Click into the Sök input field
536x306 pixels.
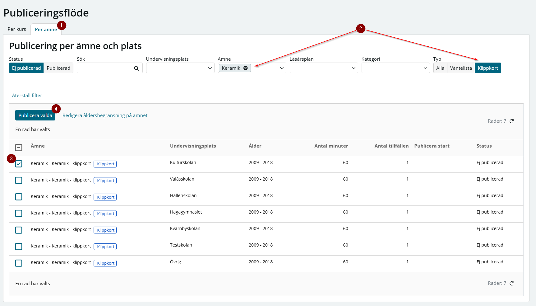click(105, 68)
